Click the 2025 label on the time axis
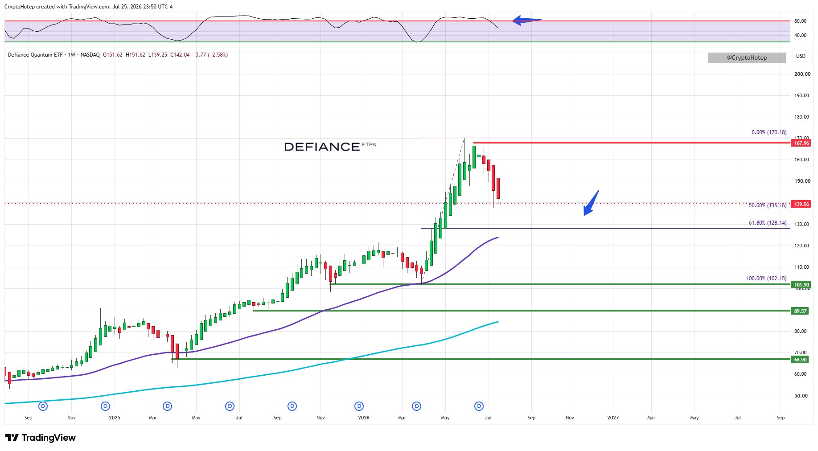This screenshot has height=451, width=818. pos(115,418)
